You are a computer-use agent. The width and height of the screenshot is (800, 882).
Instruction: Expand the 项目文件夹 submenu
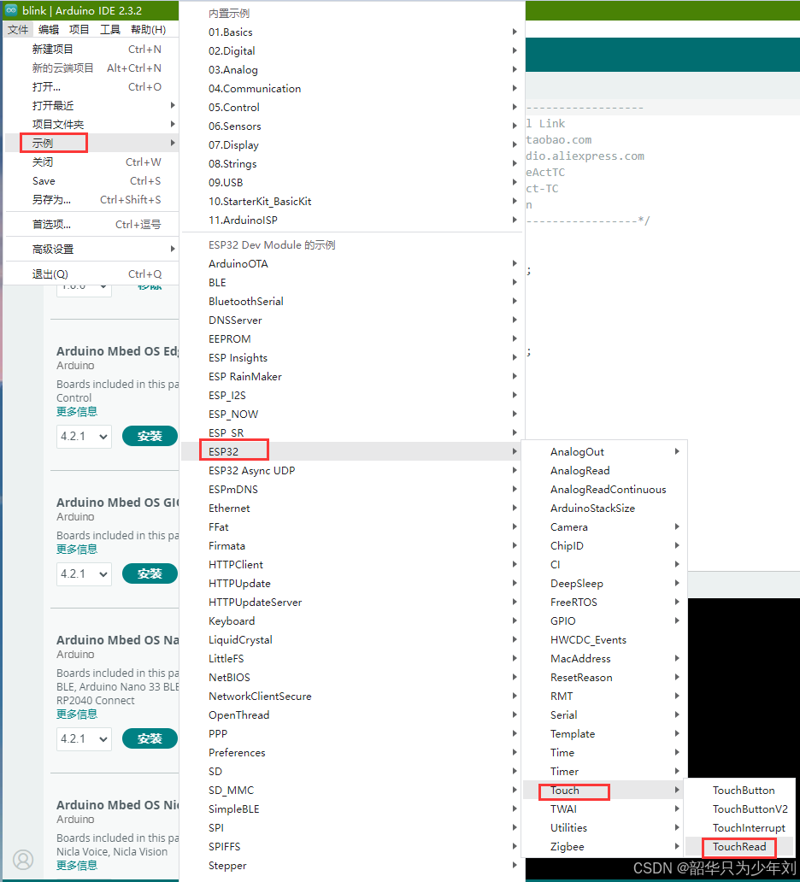[91, 124]
